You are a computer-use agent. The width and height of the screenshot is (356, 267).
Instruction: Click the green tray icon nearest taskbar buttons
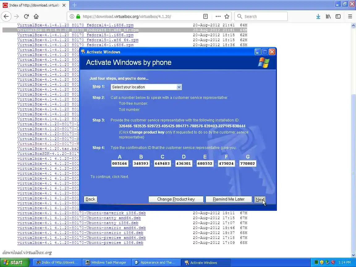click(316, 262)
